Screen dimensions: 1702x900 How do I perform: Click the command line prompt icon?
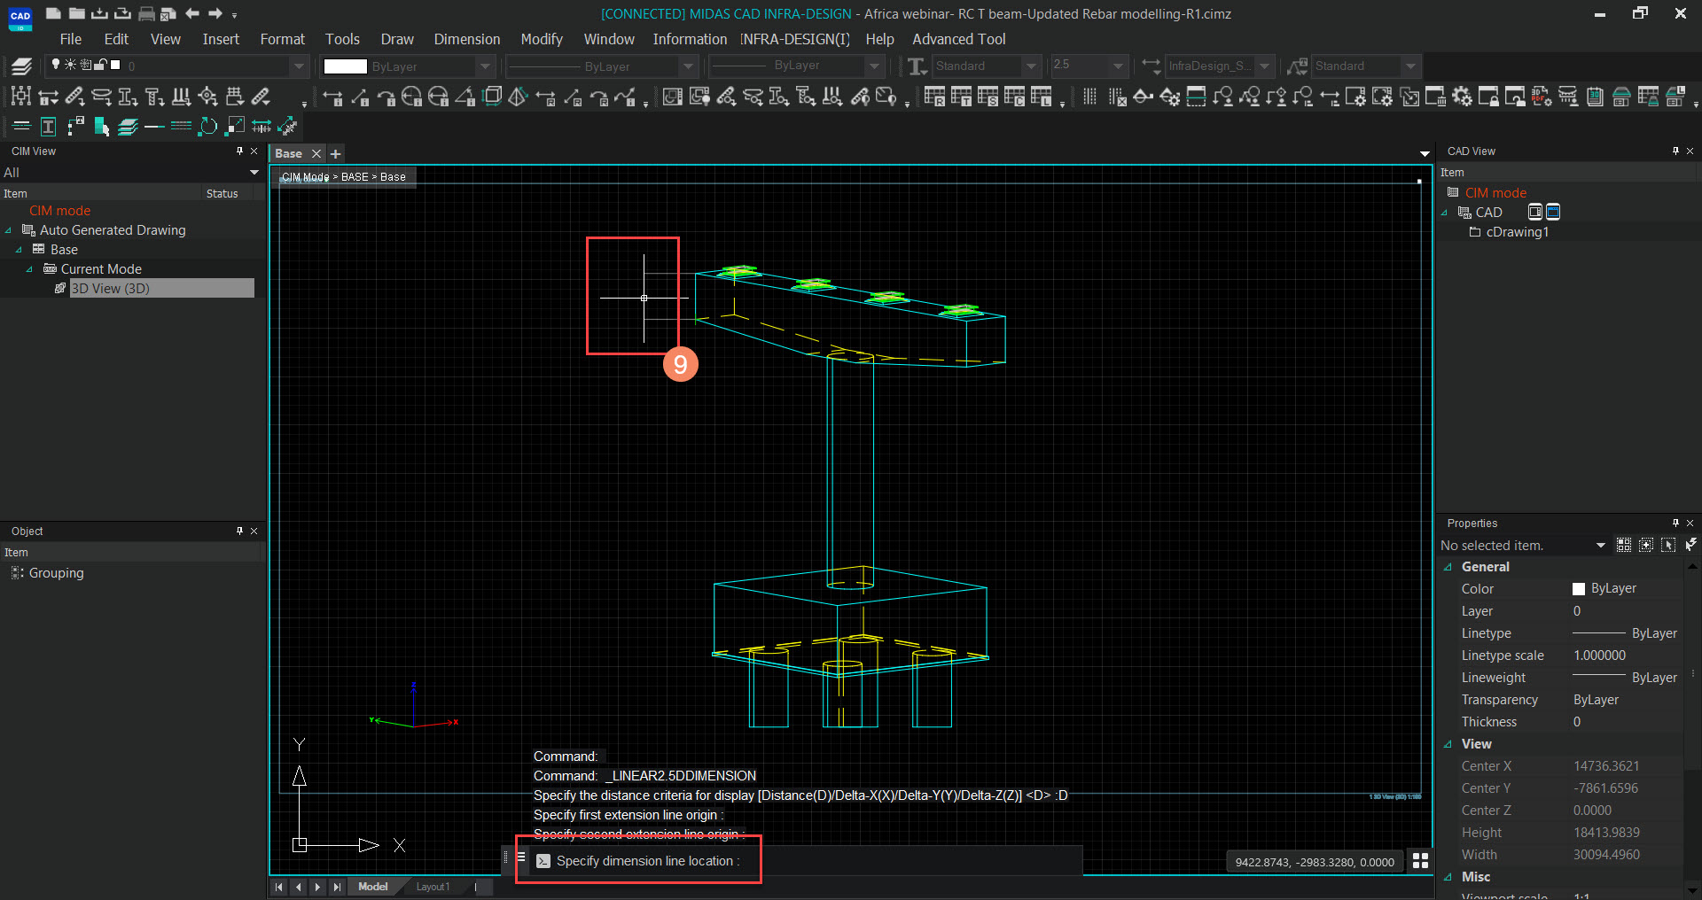[x=543, y=861]
